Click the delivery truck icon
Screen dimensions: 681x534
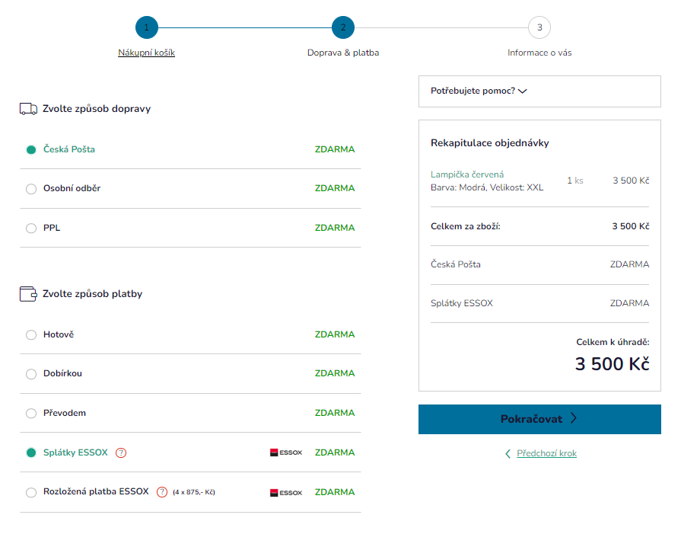[28, 109]
